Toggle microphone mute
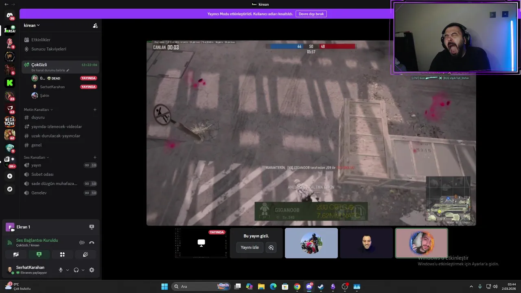Screen dimensions: 521x293 click(61, 270)
